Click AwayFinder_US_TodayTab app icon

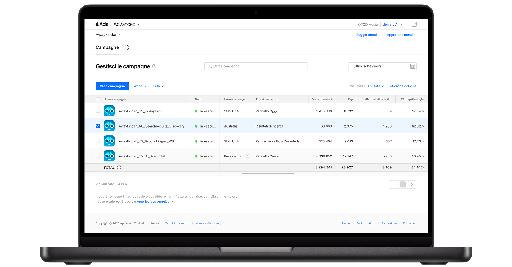pos(109,111)
